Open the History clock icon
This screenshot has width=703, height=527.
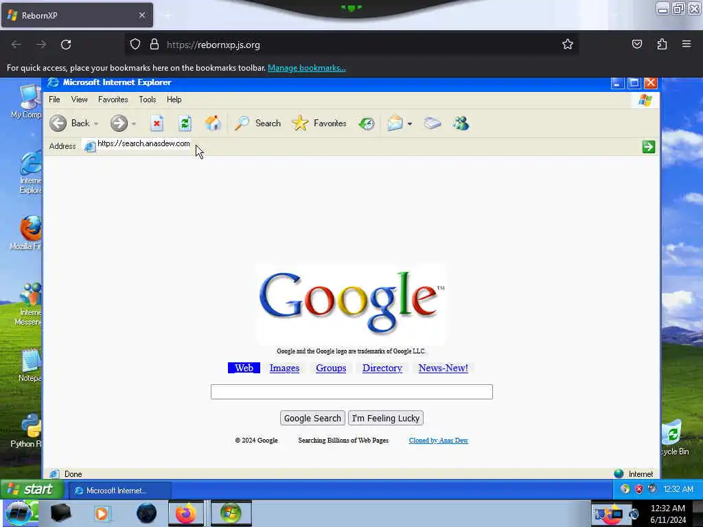tap(367, 124)
